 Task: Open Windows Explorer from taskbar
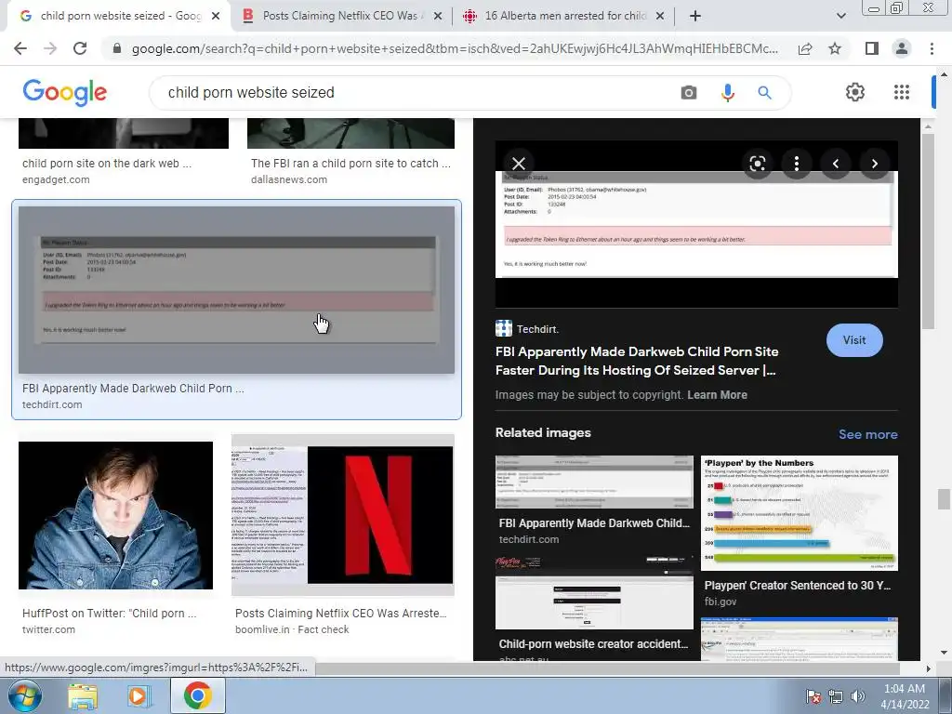tap(83, 695)
